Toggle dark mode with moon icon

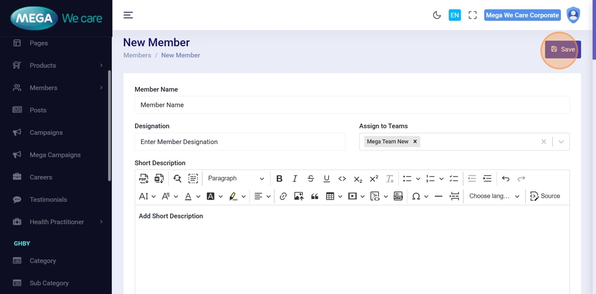[437, 15]
